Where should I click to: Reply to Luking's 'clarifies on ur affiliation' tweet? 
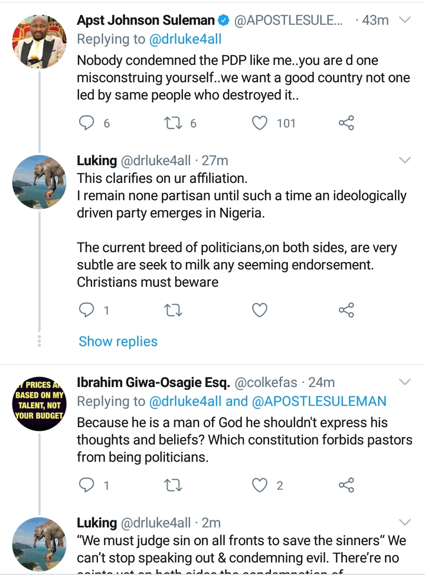87,310
